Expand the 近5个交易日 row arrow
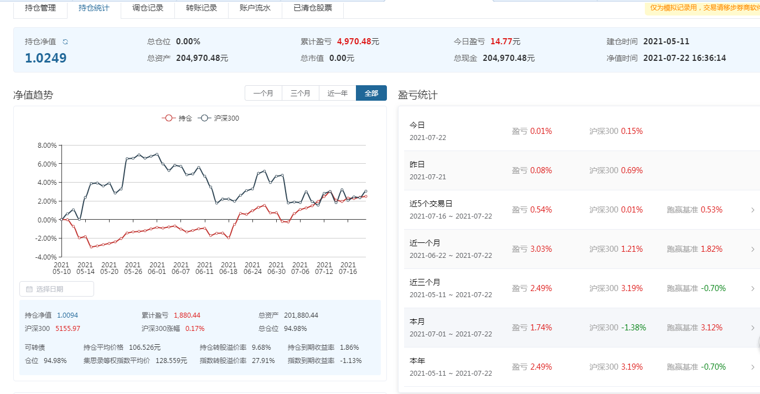760x394 pixels. [x=752, y=210]
